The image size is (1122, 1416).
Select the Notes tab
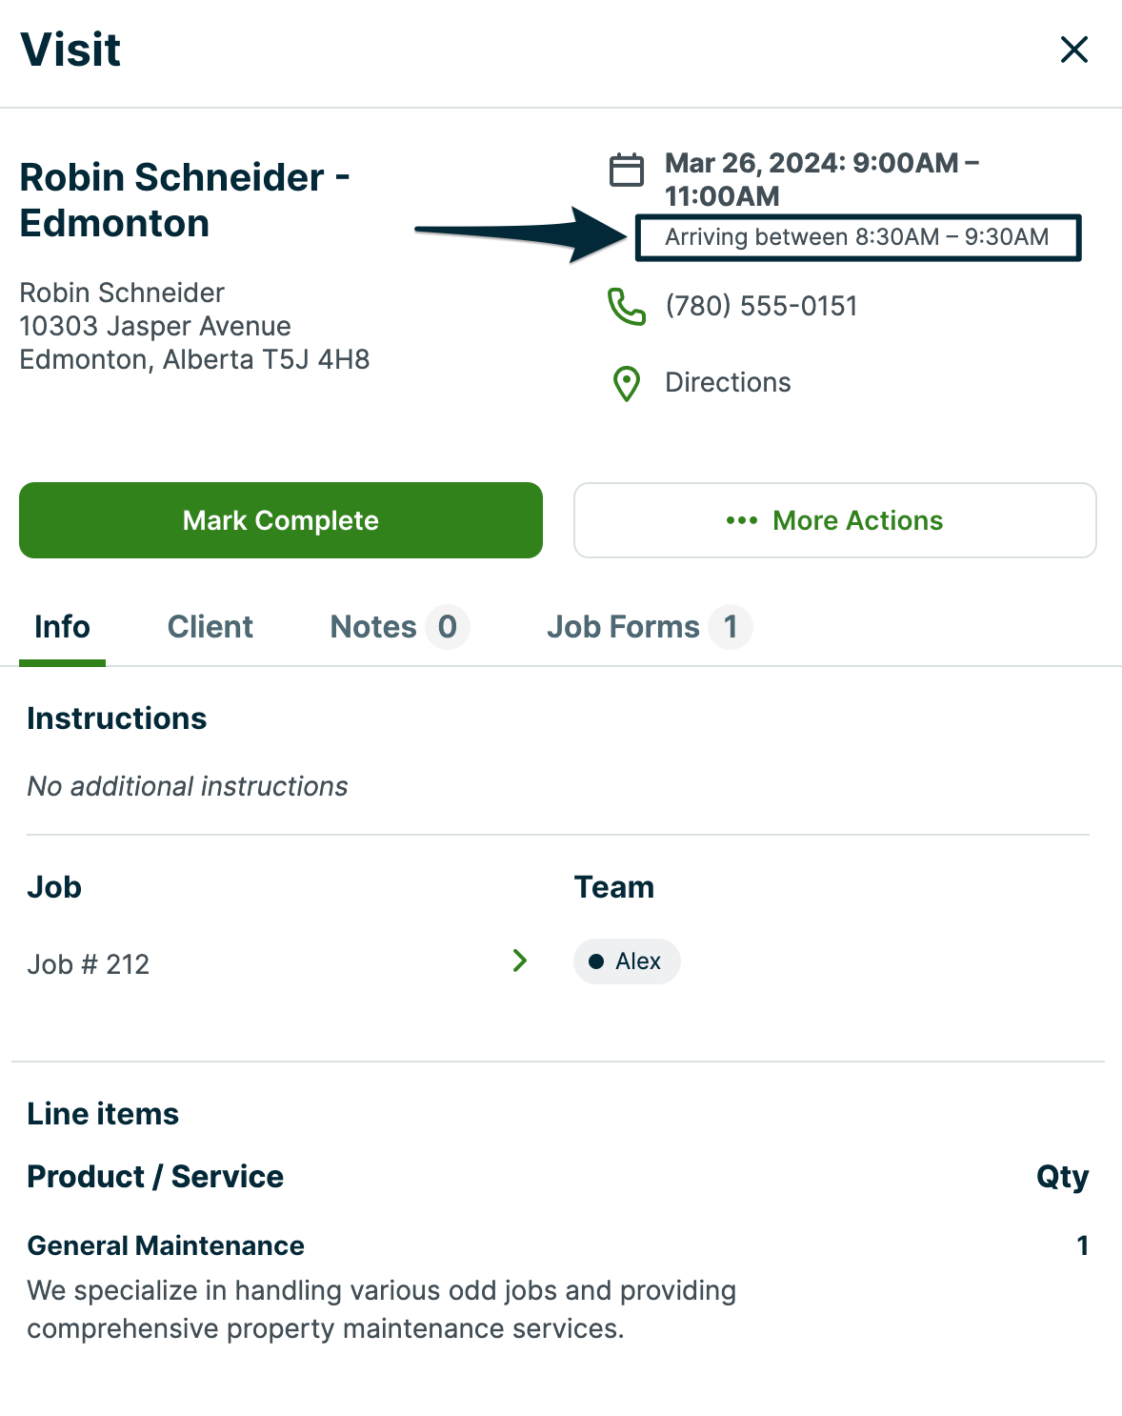point(372,627)
